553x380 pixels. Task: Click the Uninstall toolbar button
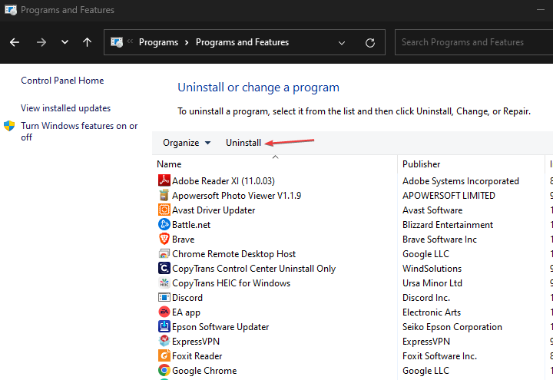[243, 143]
